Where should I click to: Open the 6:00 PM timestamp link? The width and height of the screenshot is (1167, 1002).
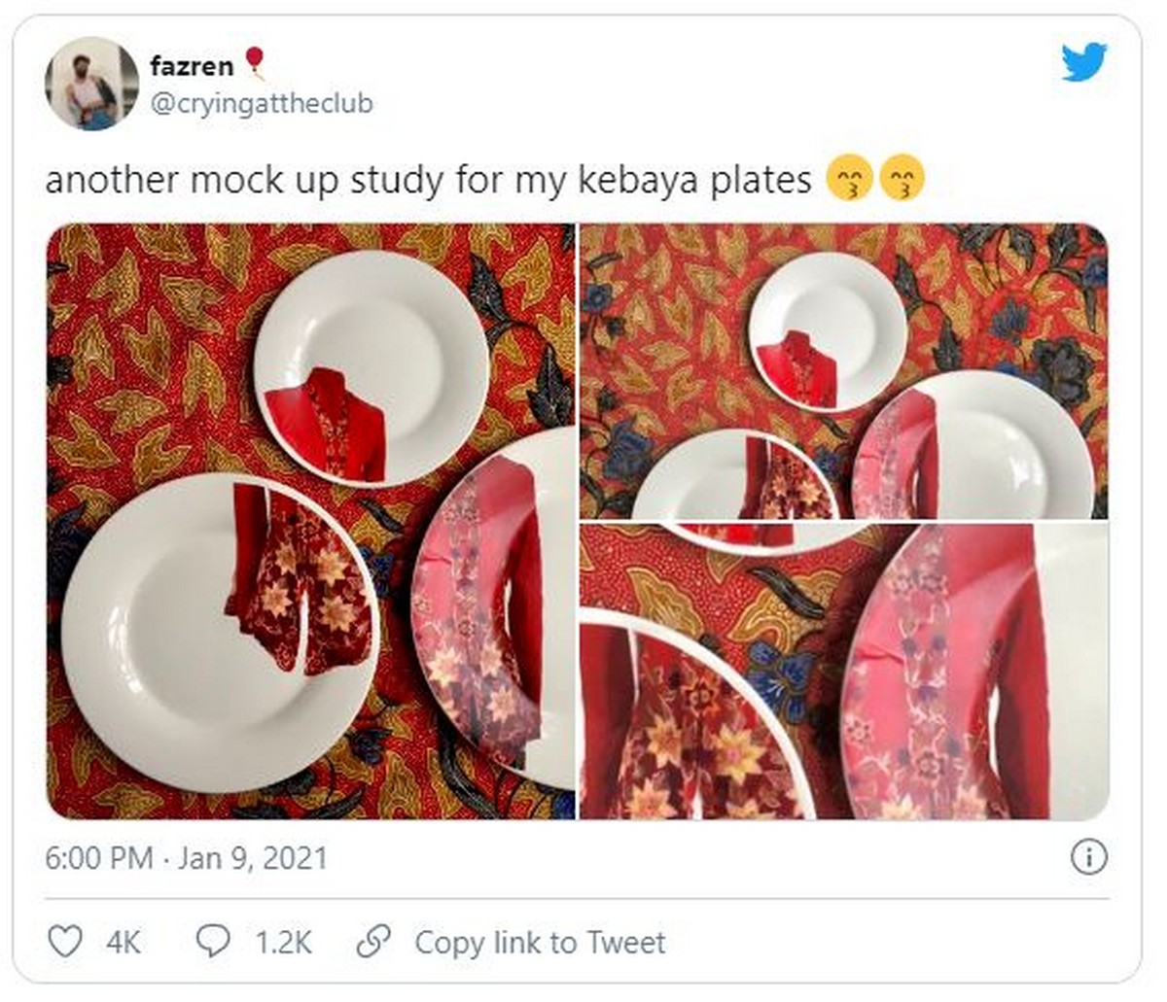[99, 858]
